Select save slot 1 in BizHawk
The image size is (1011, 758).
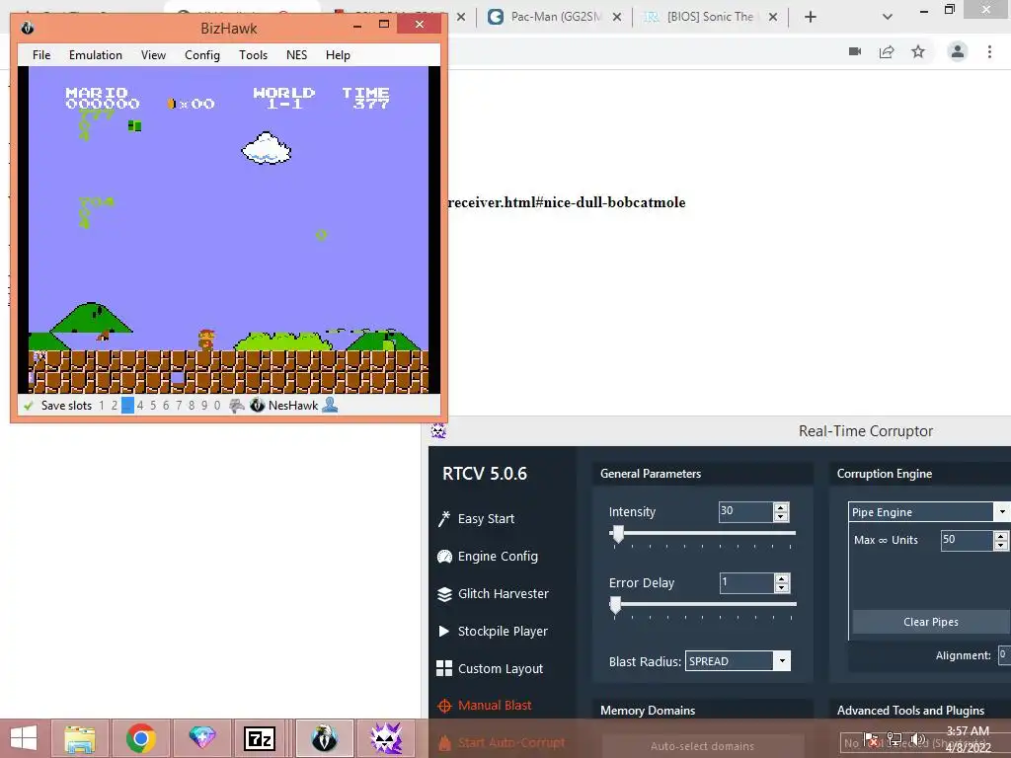coord(102,406)
